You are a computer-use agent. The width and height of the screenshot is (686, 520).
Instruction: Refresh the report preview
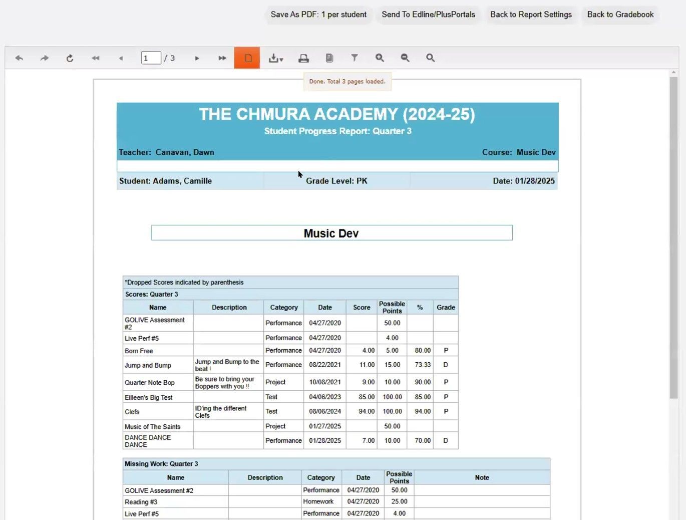click(x=70, y=58)
